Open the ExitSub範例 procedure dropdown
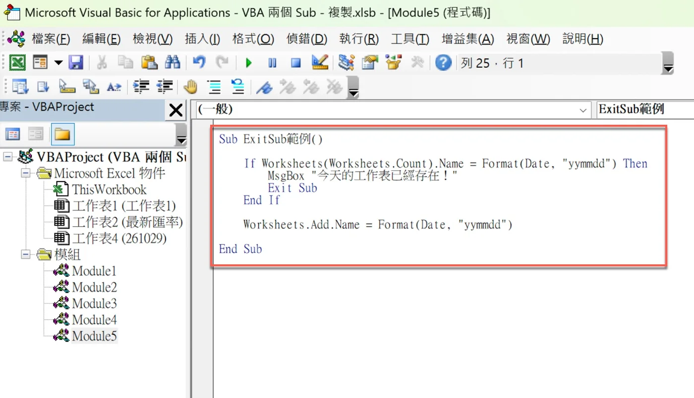The height and width of the screenshot is (398, 694). (x=645, y=110)
